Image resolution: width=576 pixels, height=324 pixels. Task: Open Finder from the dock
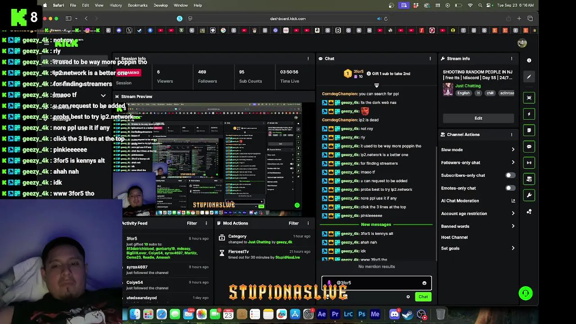135,314
